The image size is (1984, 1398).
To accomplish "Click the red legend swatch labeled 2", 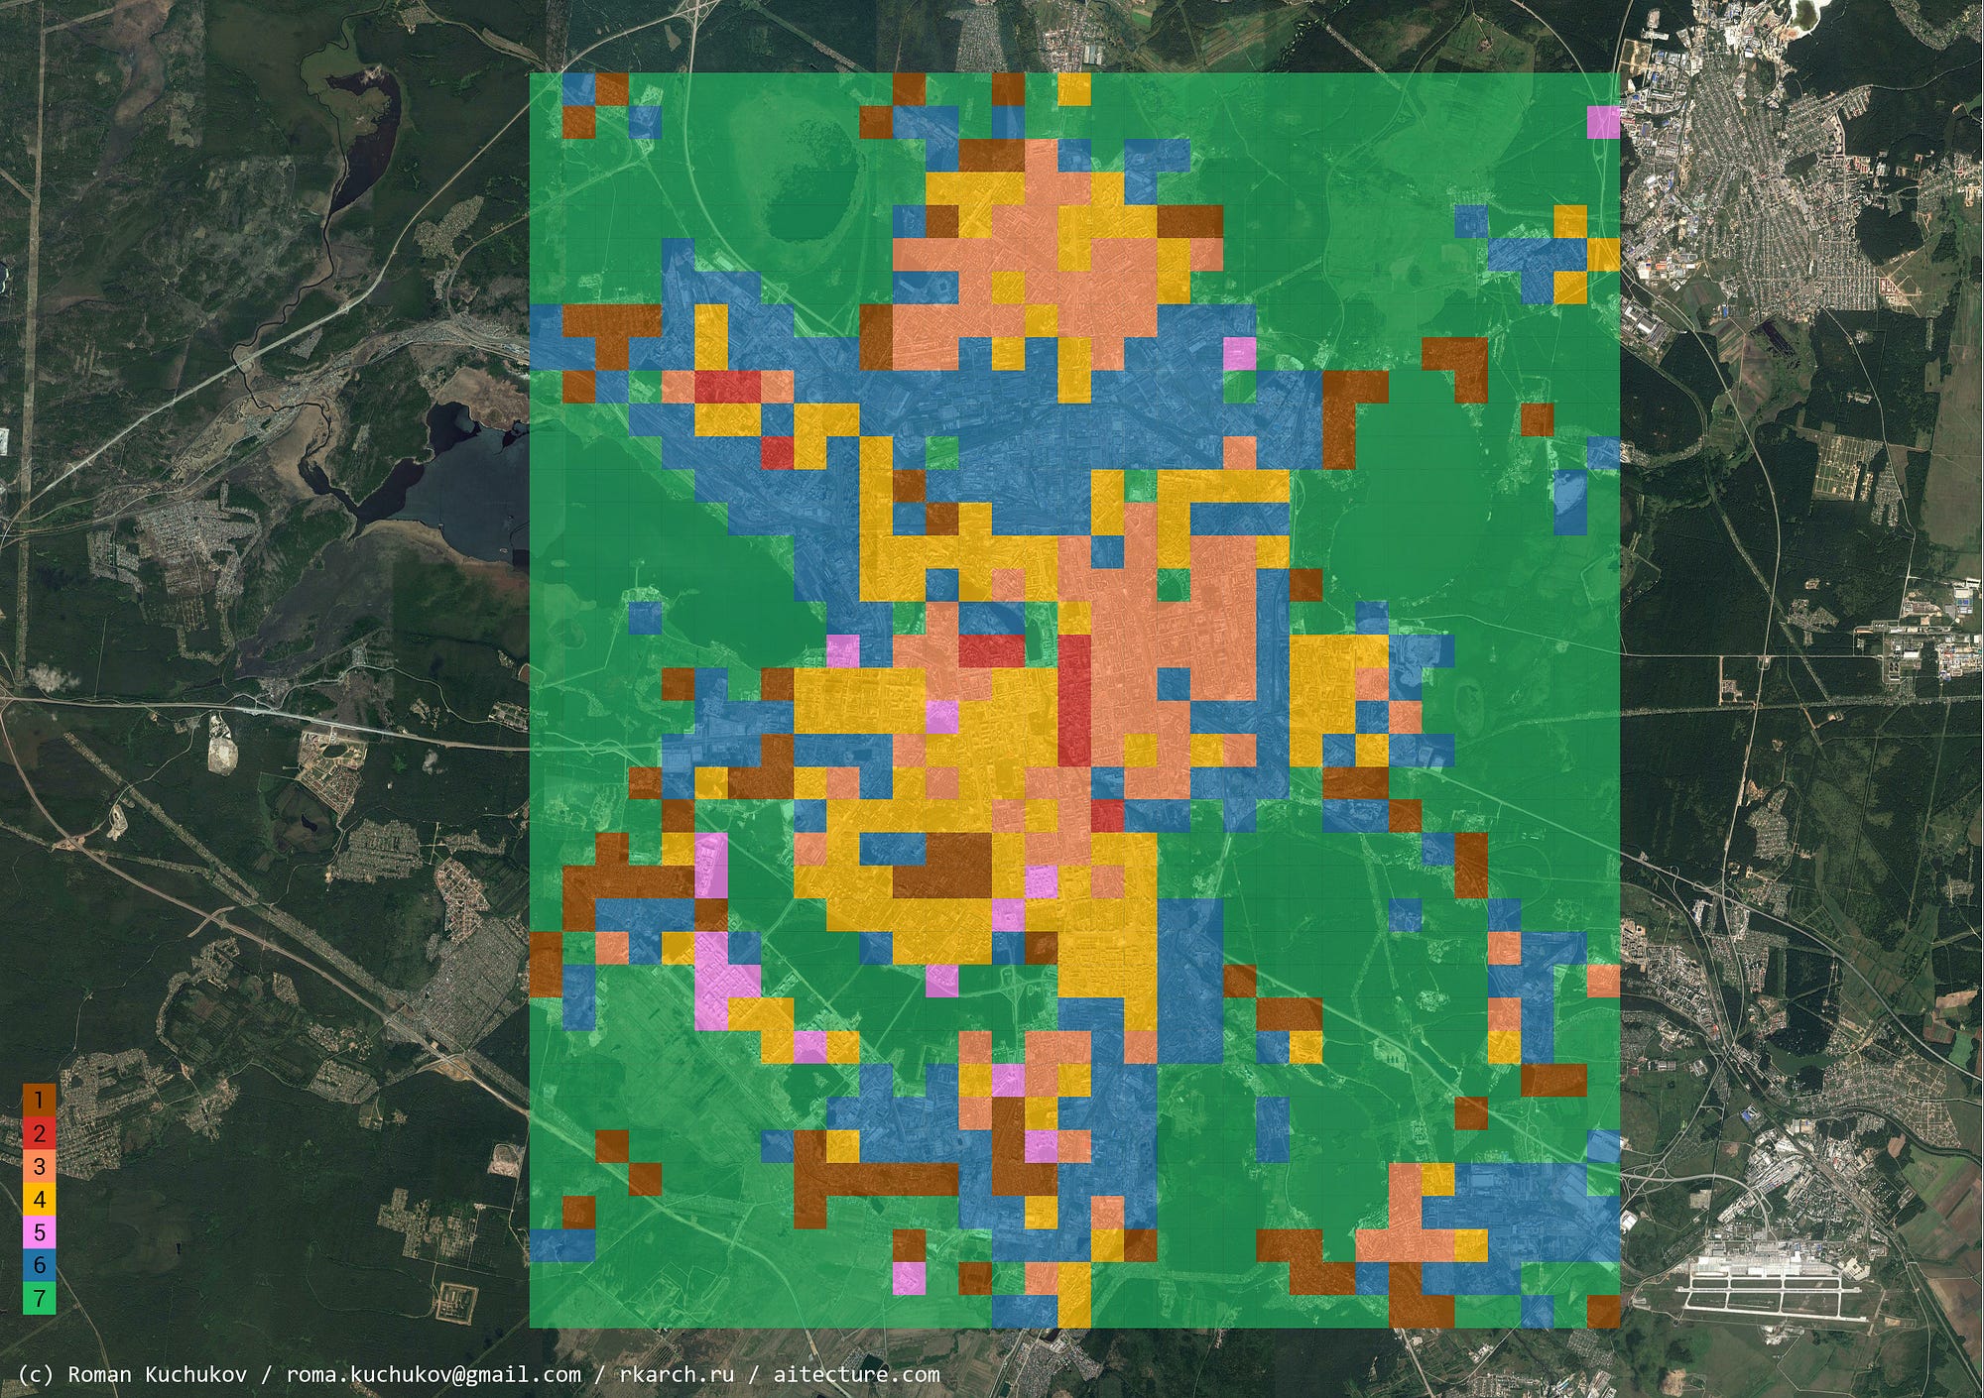I will tap(40, 1132).
